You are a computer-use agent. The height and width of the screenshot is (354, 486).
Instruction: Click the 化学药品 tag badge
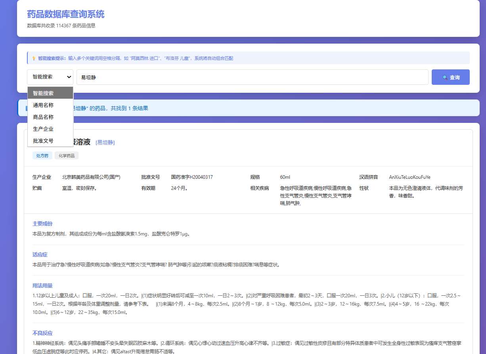[67, 156]
